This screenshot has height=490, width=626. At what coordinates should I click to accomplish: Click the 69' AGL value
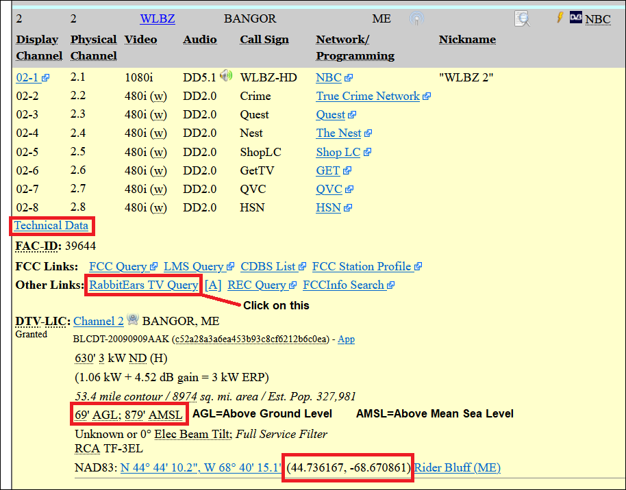(x=96, y=415)
